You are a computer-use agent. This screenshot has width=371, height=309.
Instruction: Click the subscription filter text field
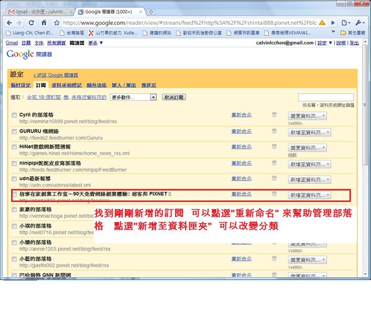(325, 97)
